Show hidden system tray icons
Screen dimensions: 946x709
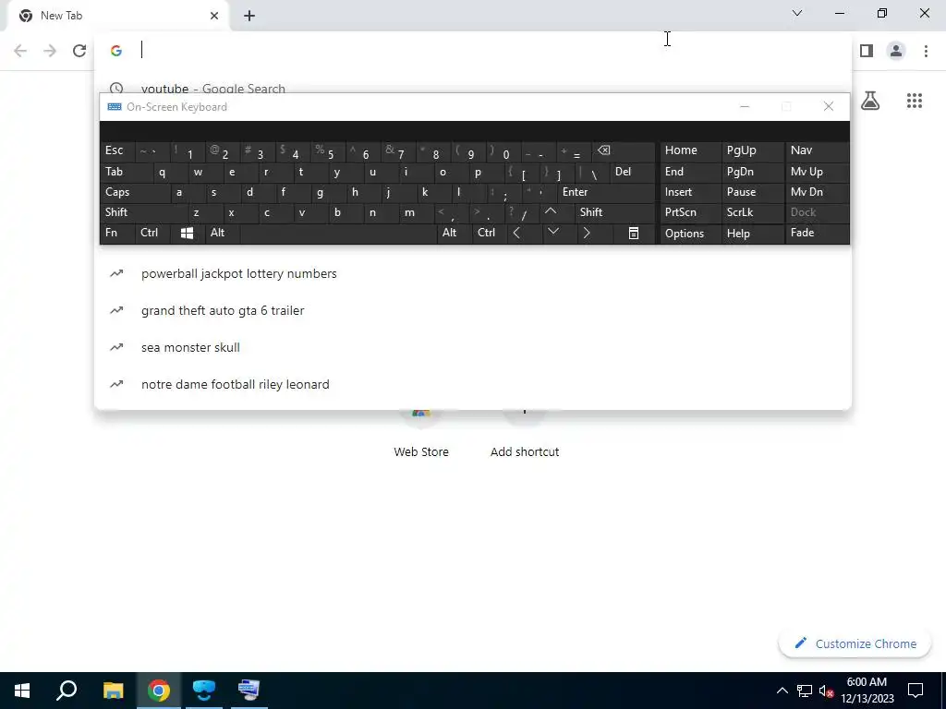[x=782, y=691]
